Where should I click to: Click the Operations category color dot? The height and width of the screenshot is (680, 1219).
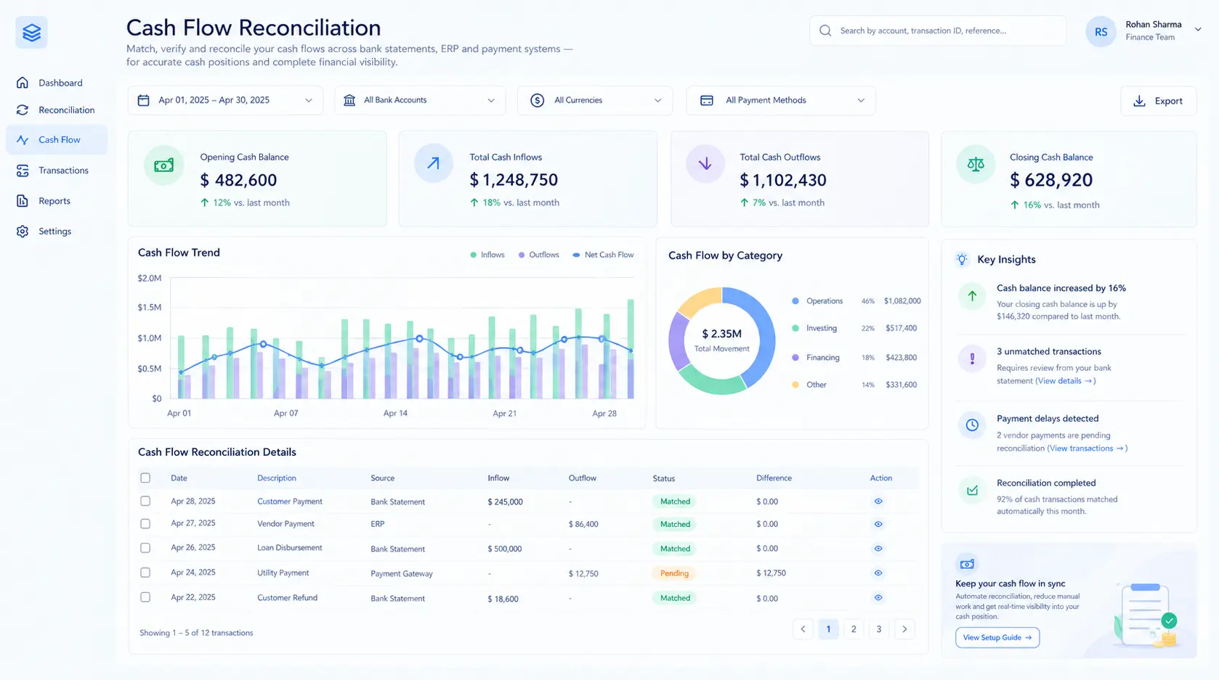tap(795, 301)
